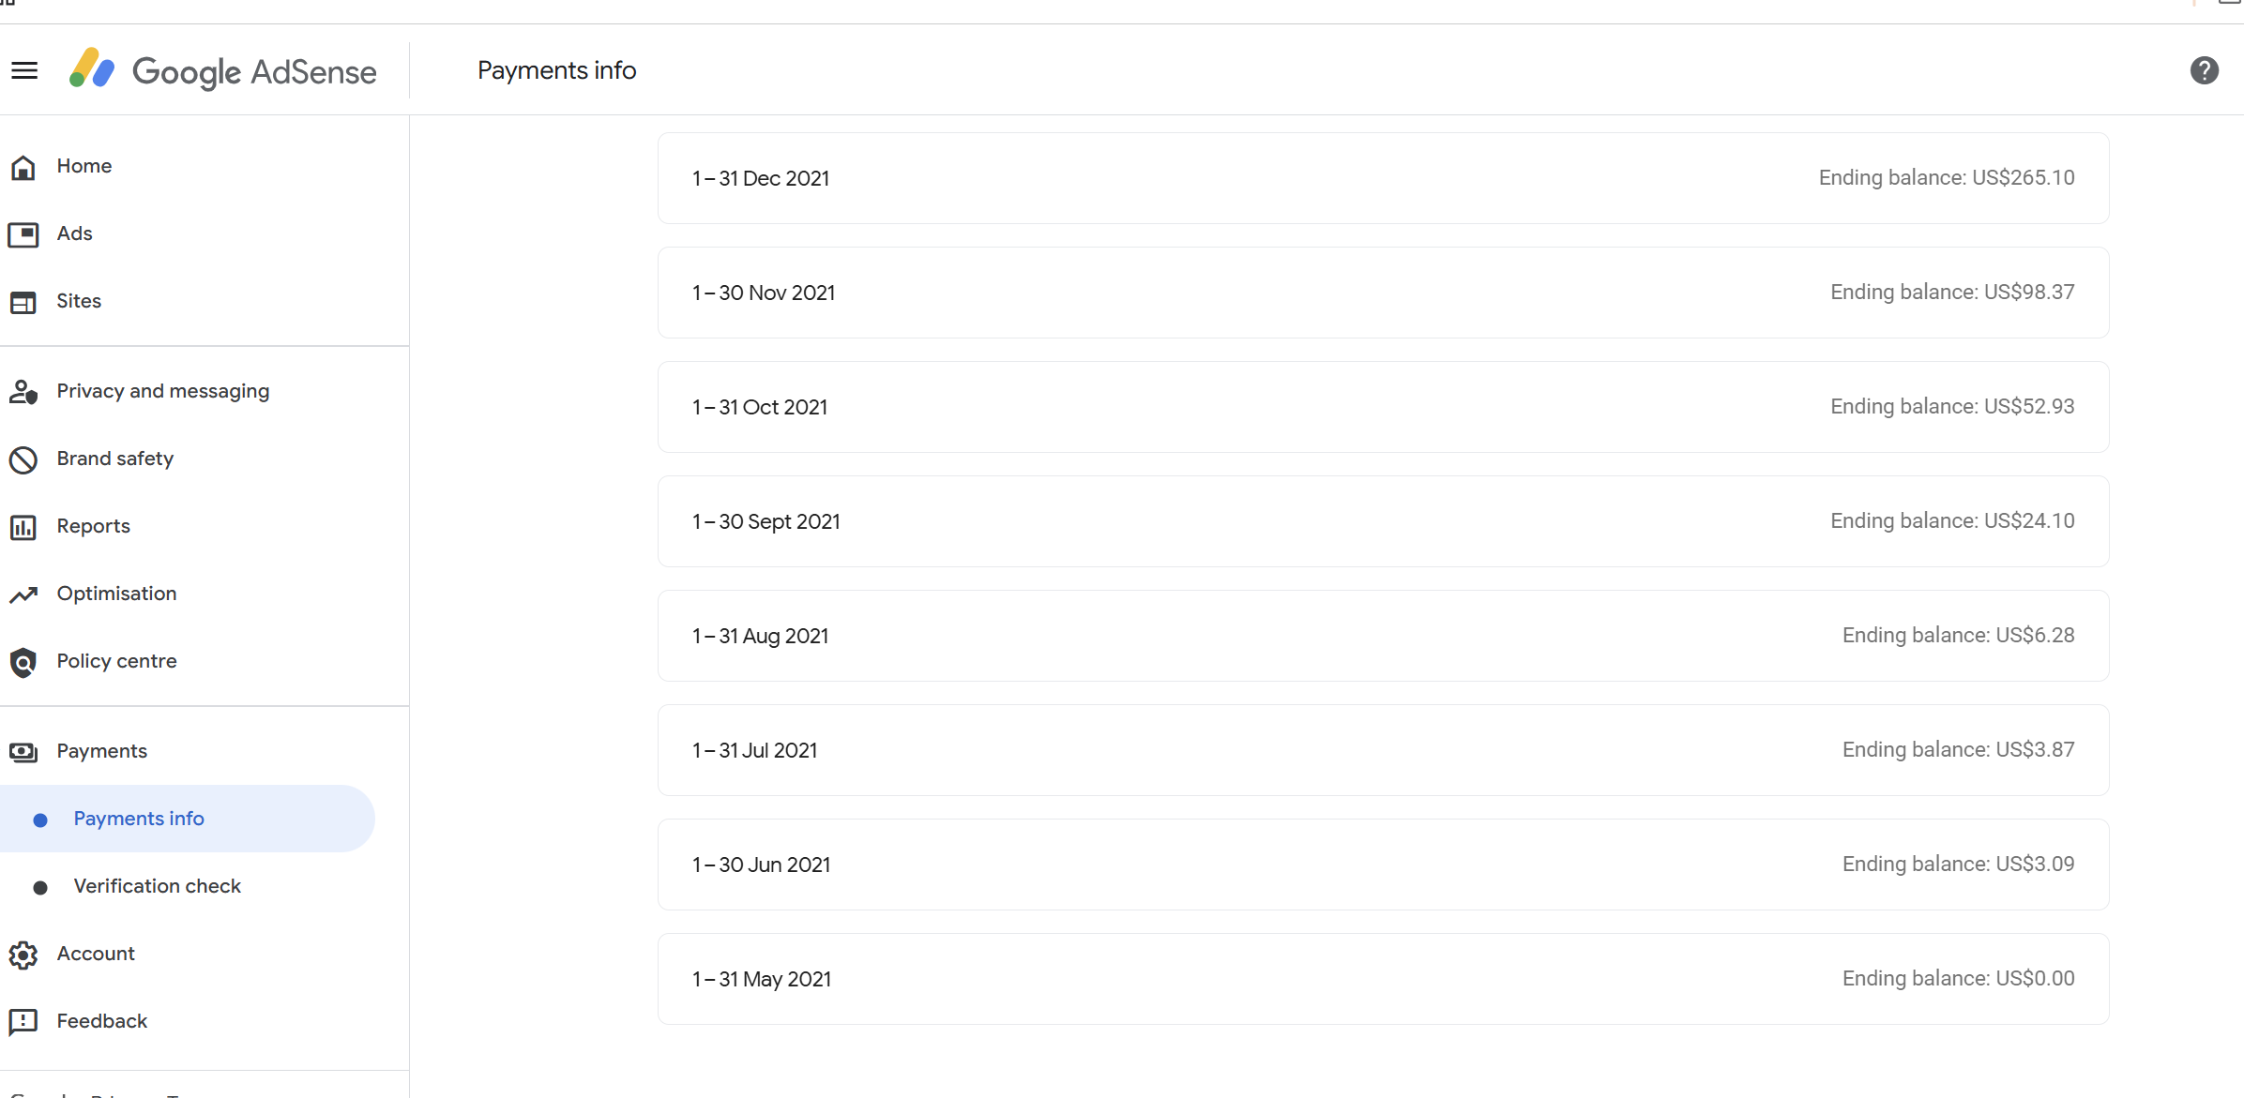Open Reports via bar chart icon
This screenshot has width=2244, height=1098.
point(23,527)
